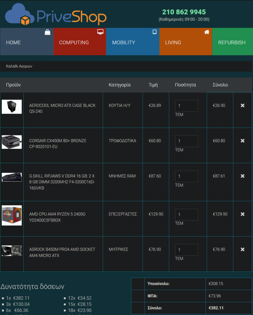This screenshot has width=253, height=315.
Task: Open AEROCOOL MICRO ATX CASE product link
Action: pos(62,108)
